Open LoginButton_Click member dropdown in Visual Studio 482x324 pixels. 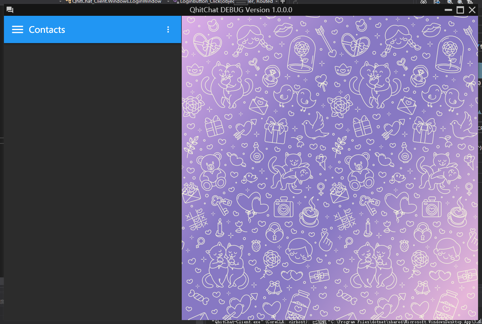pos(226,2)
